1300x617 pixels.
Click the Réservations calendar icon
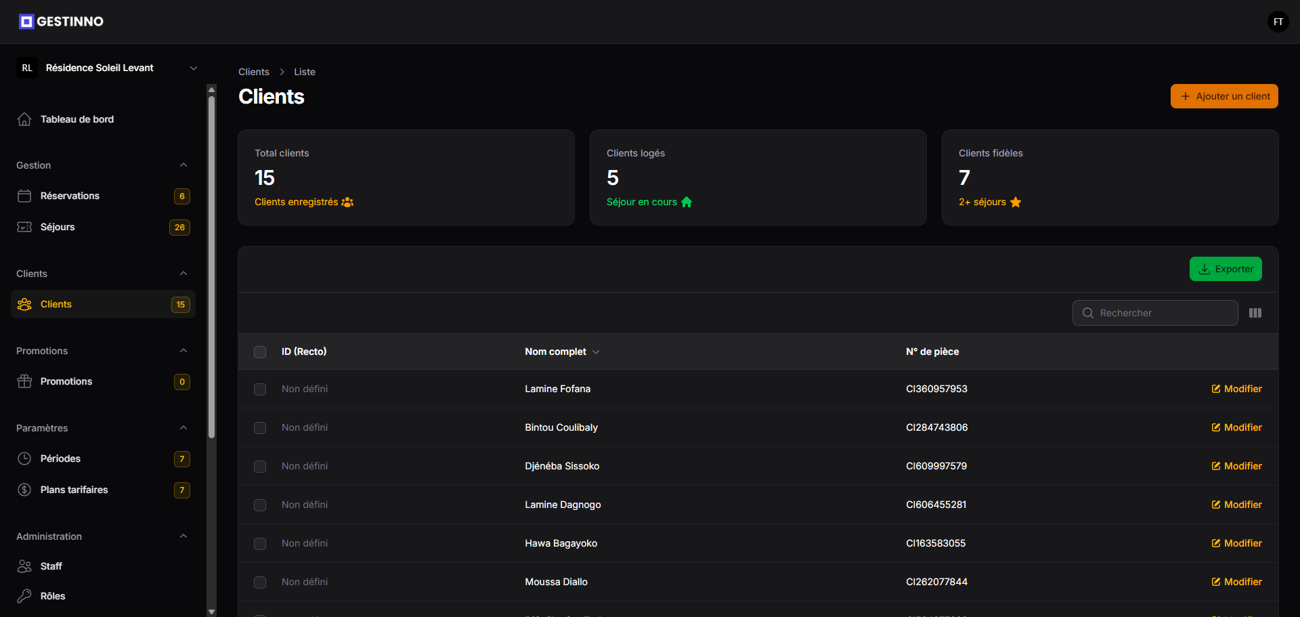pyautogui.click(x=24, y=196)
